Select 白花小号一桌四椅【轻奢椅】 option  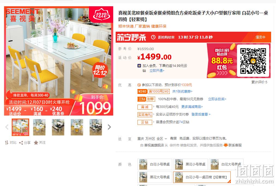pyautogui.click(x=202, y=177)
